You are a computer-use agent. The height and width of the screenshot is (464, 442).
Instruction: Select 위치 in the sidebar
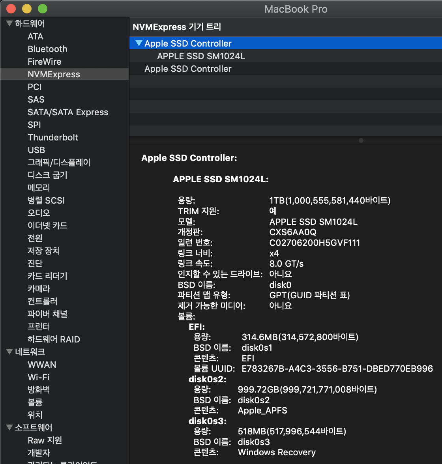tap(35, 415)
